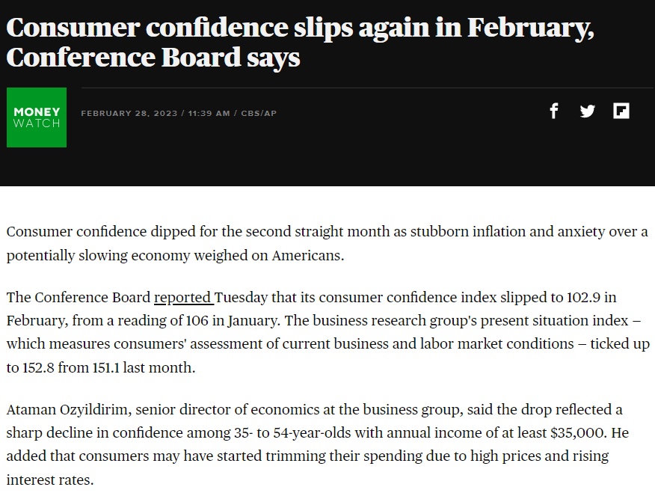Click the name "Ataman Ozyildirim"
This screenshot has width=655, height=493.
coord(69,409)
